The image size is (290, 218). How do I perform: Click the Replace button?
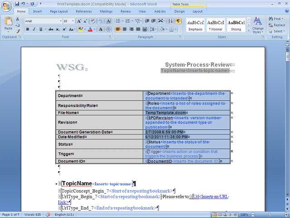(x=277, y=25)
